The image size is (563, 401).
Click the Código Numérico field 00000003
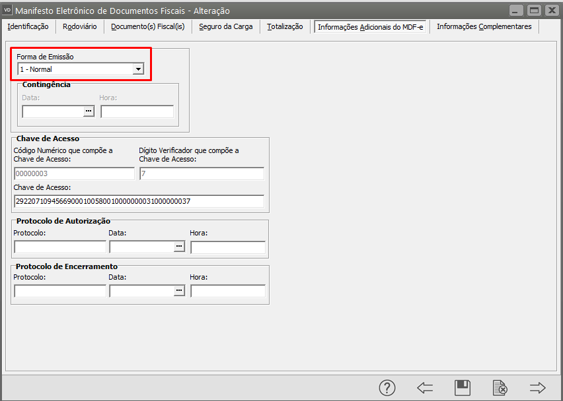click(74, 173)
